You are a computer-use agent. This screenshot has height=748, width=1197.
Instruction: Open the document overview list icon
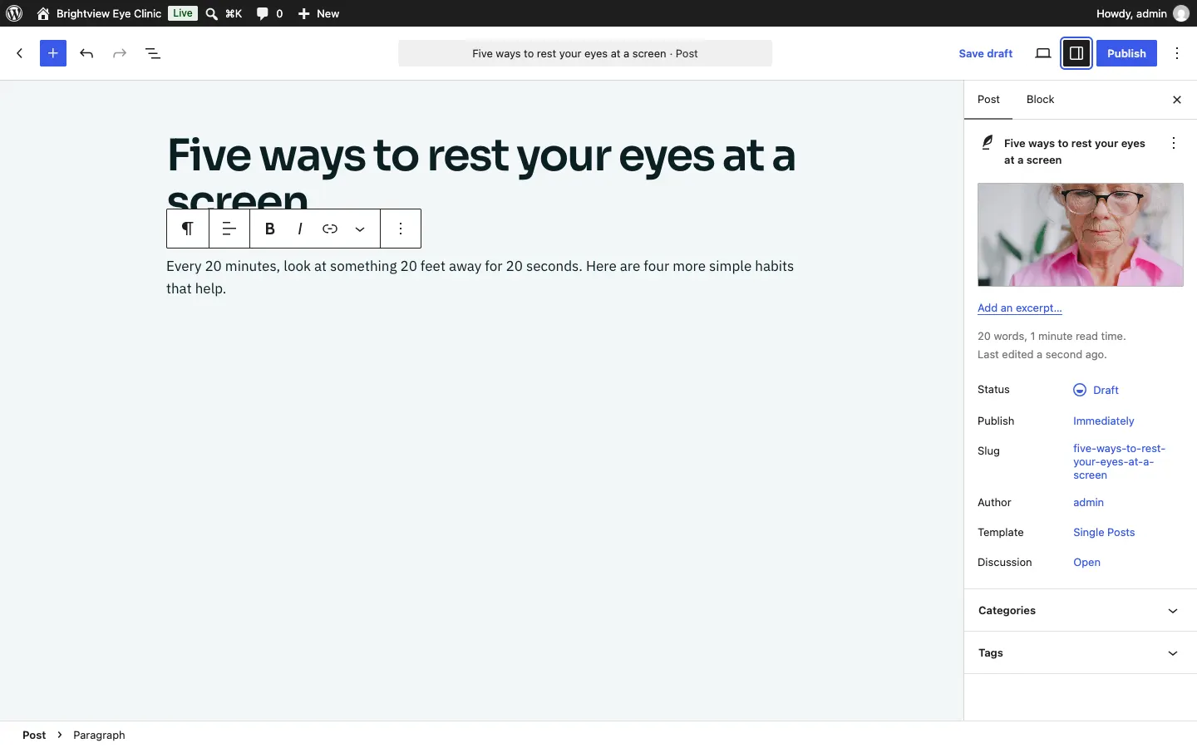coord(153,53)
